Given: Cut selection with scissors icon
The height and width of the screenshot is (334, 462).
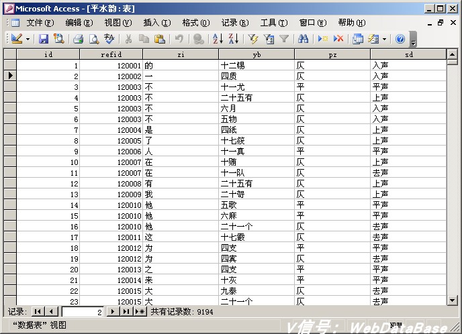Looking at the screenshot, I should tap(128, 38).
